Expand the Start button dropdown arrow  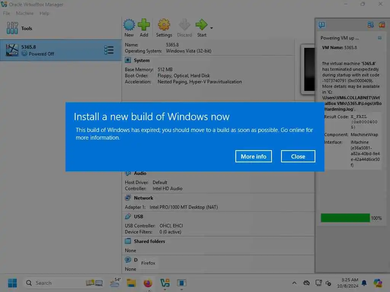click(x=211, y=28)
